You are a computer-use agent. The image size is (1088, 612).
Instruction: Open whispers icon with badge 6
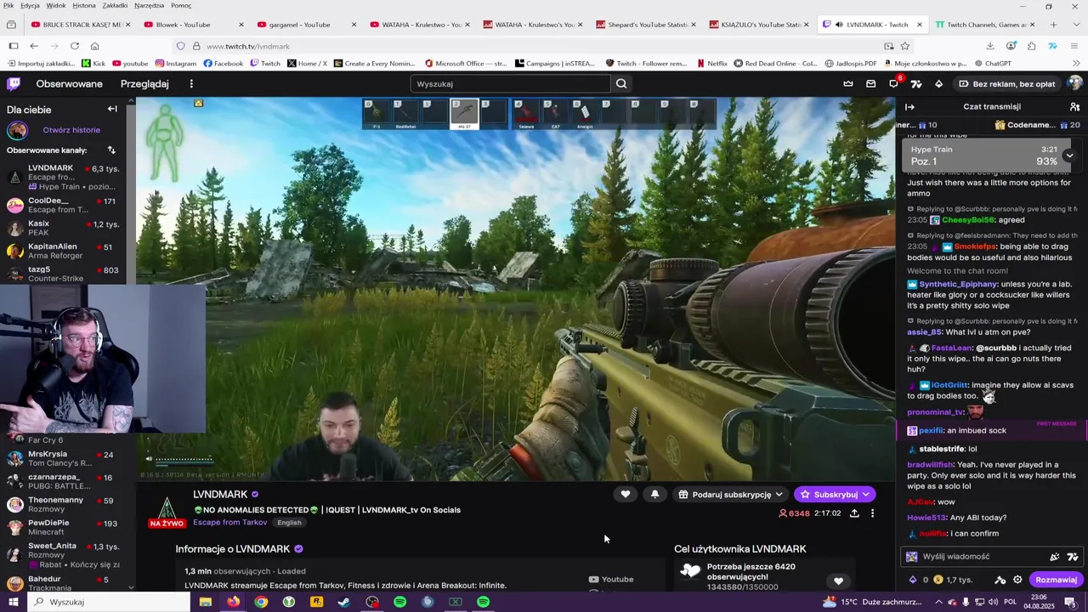(893, 83)
